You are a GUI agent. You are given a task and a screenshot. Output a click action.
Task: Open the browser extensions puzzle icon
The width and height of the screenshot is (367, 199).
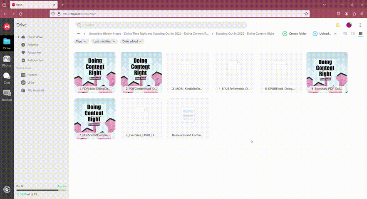pos(354,14)
